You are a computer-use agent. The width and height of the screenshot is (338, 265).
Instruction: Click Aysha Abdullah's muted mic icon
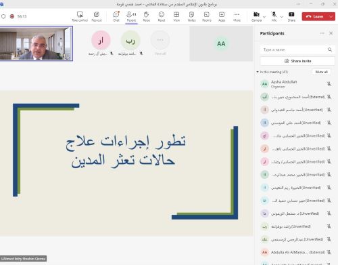(x=329, y=84)
